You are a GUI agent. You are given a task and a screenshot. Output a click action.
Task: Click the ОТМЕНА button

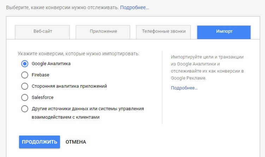tap(76, 142)
